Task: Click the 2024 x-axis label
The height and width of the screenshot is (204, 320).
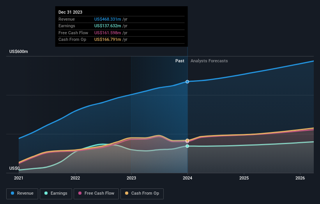Action: click(x=187, y=178)
